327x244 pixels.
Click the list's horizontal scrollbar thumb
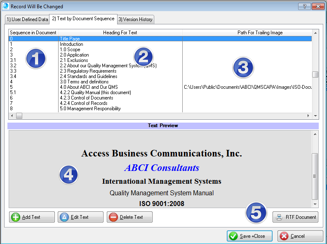coord(19,116)
